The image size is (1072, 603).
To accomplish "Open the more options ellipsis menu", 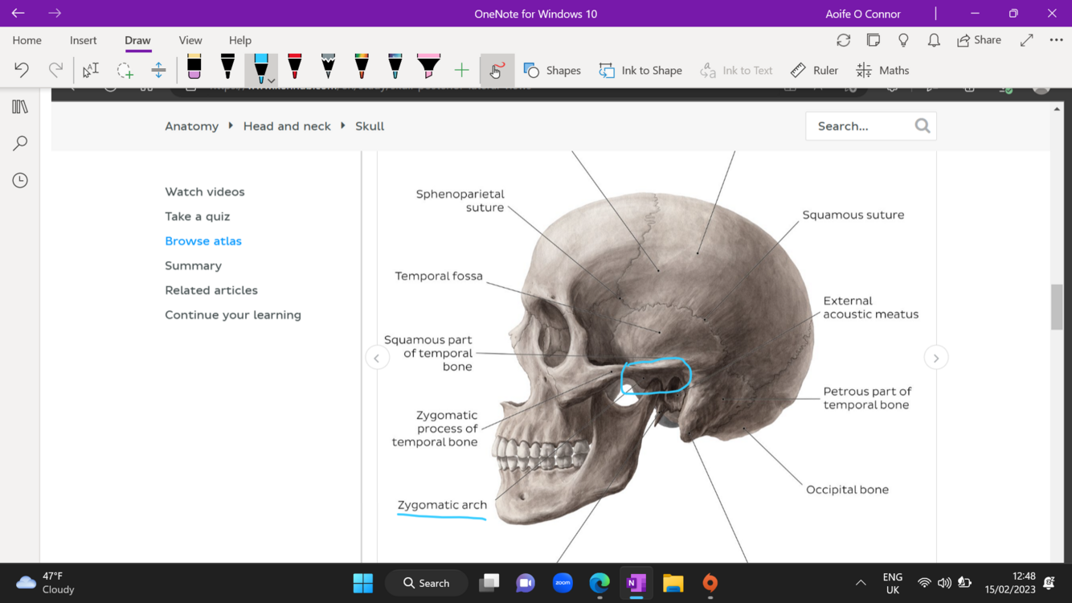I will click(1056, 40).
